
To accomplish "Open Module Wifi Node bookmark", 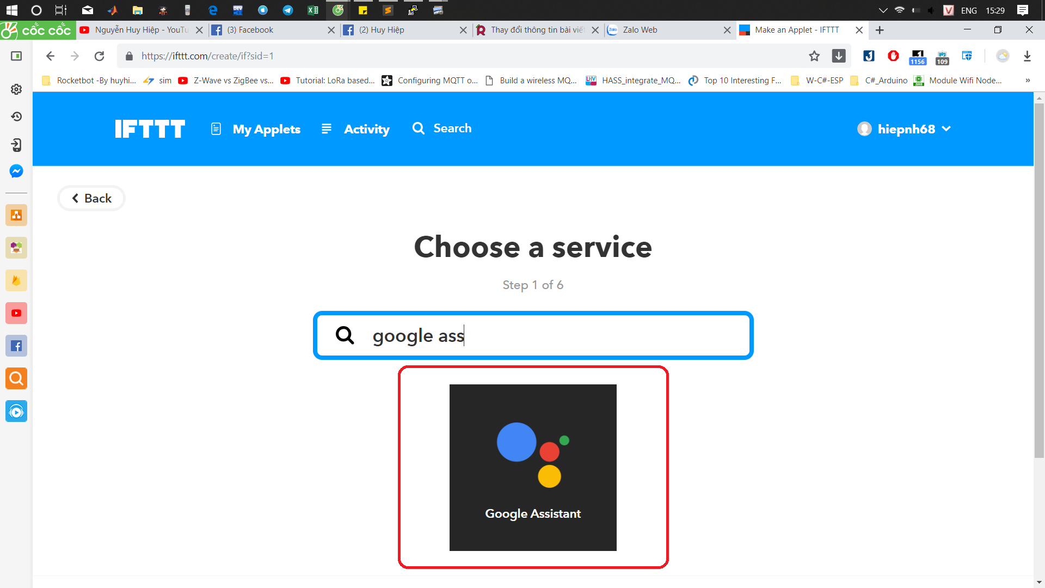I will point(958,81).
